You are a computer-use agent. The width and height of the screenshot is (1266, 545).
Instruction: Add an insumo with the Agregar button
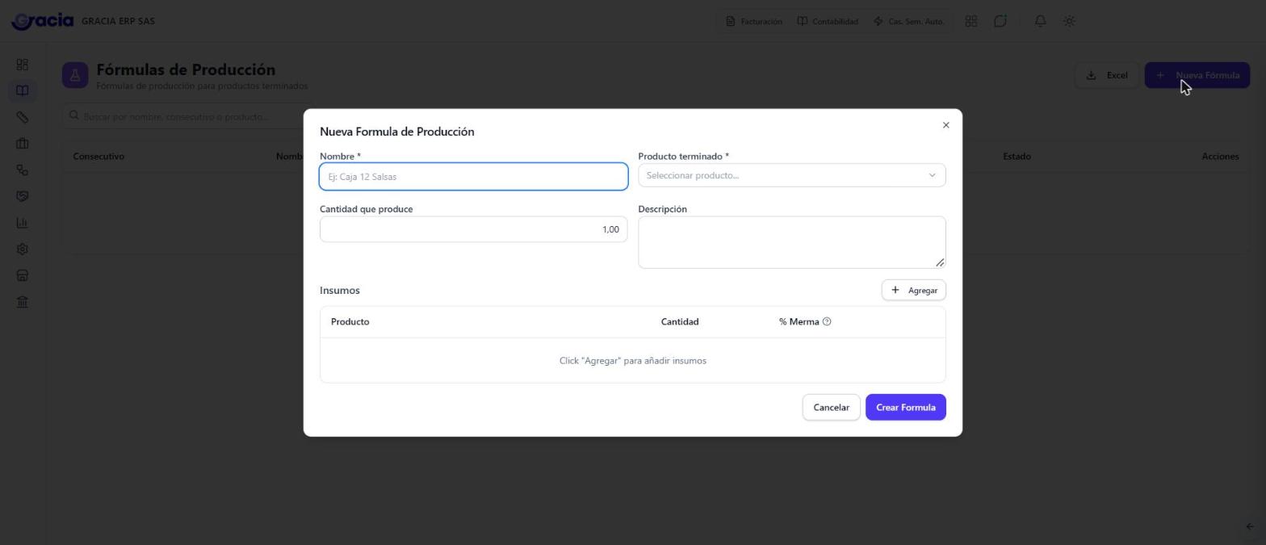tap(913, 290)
